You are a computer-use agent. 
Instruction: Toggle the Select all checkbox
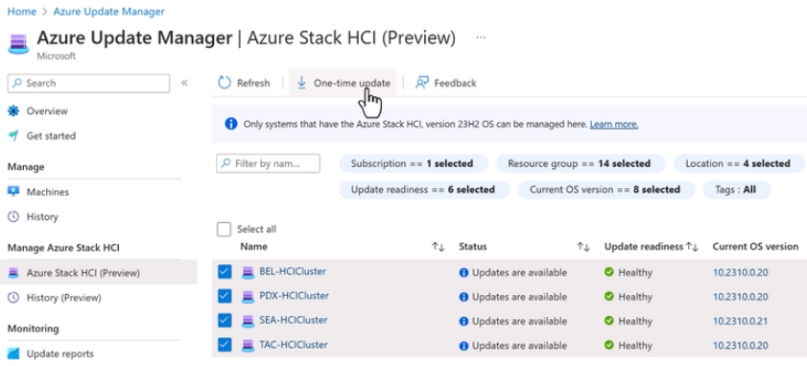click(224, 230)
